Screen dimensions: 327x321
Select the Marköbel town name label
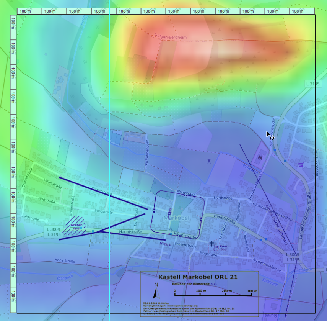(x=176, y=218)
